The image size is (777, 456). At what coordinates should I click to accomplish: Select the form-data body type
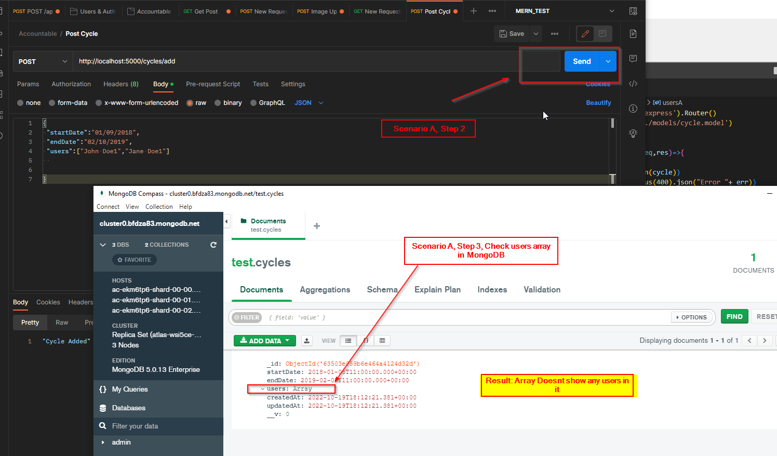[x=52, y=103]
